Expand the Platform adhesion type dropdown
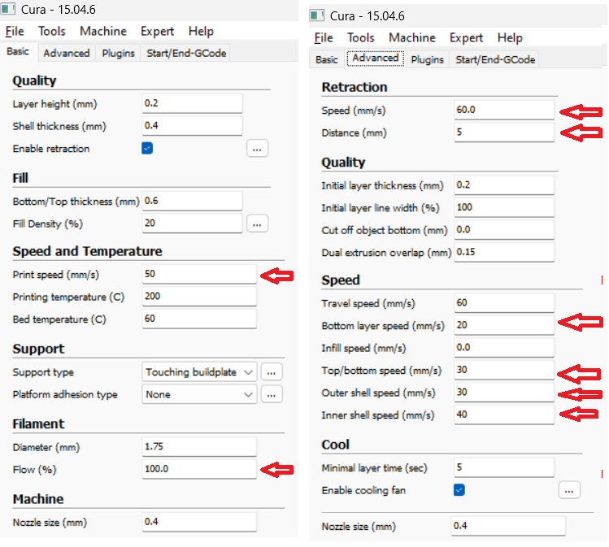This screenshot has width=609, height=547. [x=199, y=395]
